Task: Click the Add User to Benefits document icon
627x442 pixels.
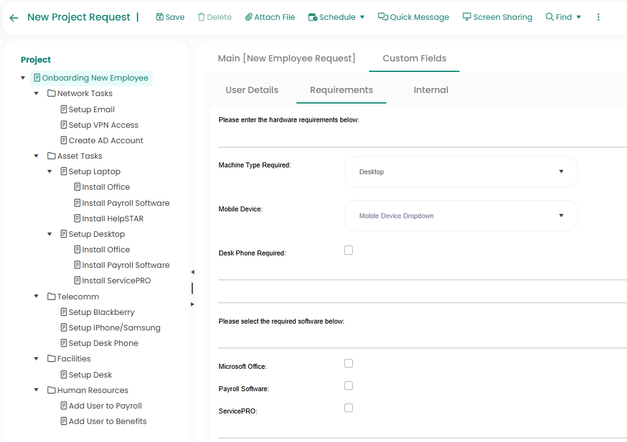Action: (64, 421)
